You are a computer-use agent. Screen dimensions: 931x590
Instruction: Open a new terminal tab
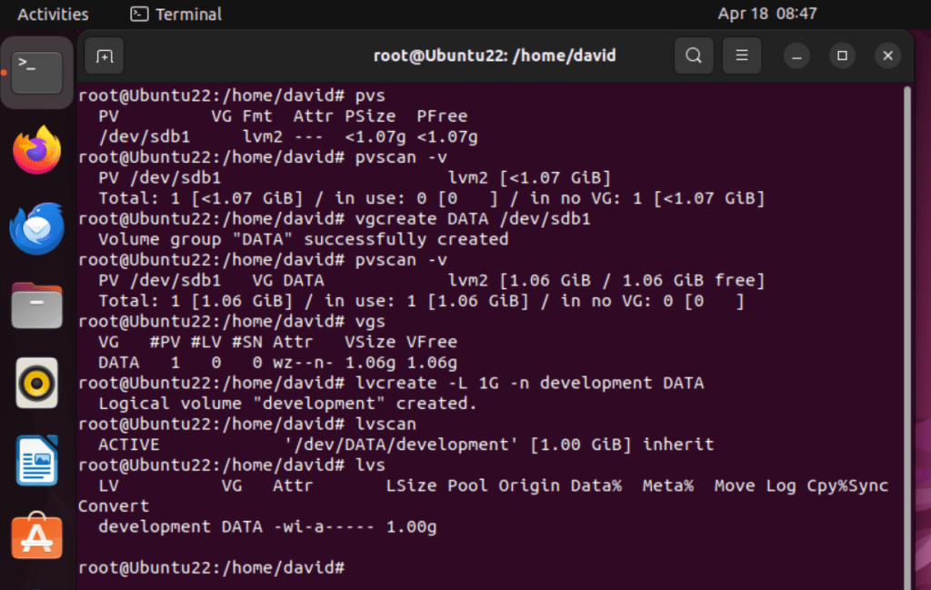click(105, 56)
